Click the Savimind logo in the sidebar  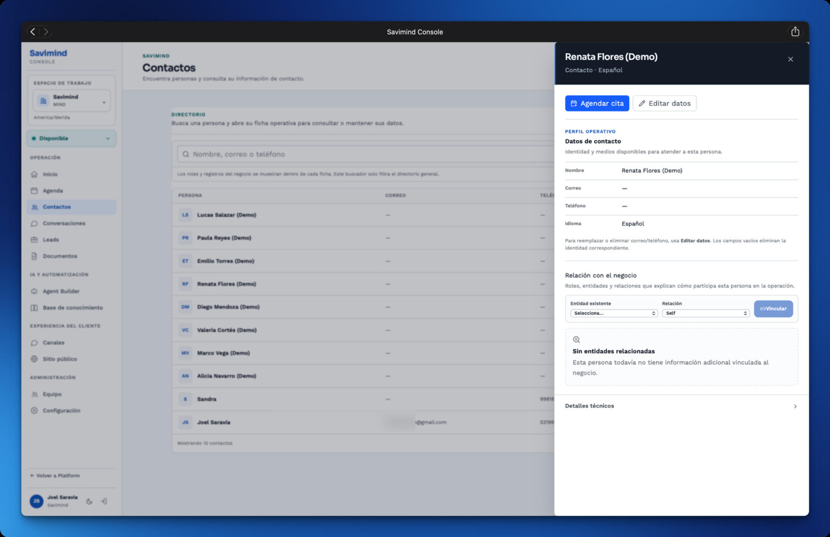48,53
